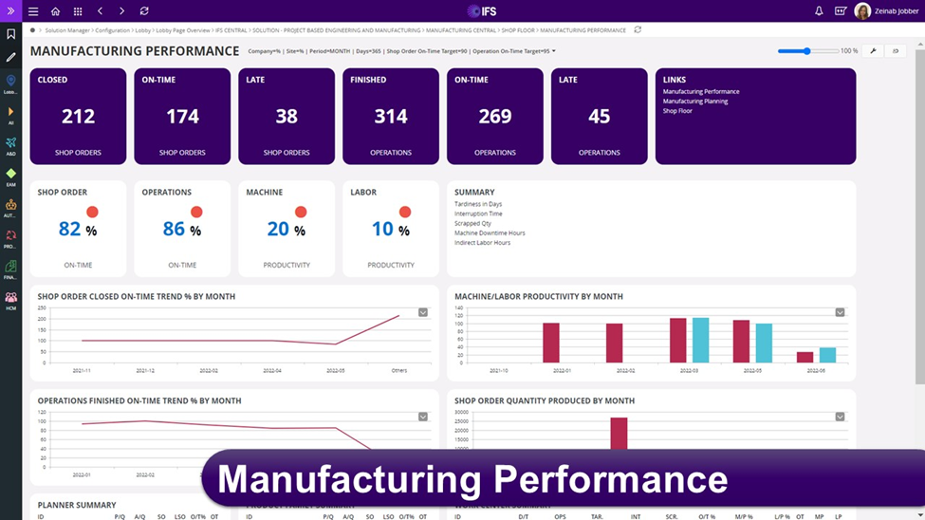The height and width of the screenshot is (520, 925).
Task: Open the bookmarks icon in sidebar
Action: click(x=11, y=34)
